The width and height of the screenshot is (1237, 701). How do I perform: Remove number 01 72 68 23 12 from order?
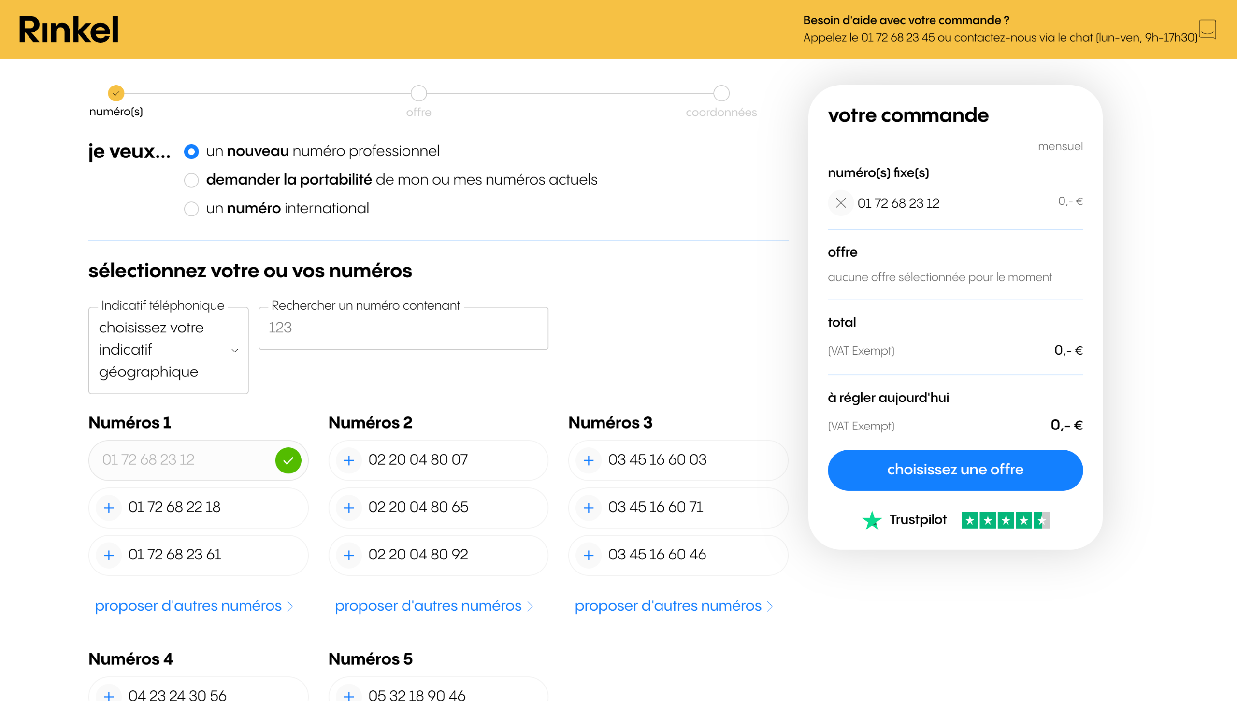(x=840, y=203)
